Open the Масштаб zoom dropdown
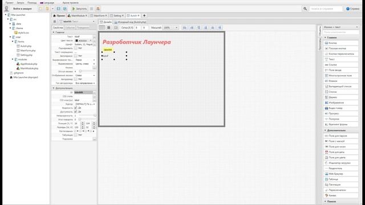365x205 pixels. coord(171,28)
